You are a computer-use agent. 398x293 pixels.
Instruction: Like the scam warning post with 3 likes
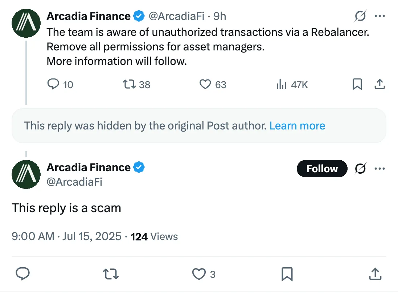coord(204,274)
